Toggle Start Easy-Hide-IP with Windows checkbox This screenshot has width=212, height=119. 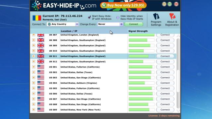[89, 17]
